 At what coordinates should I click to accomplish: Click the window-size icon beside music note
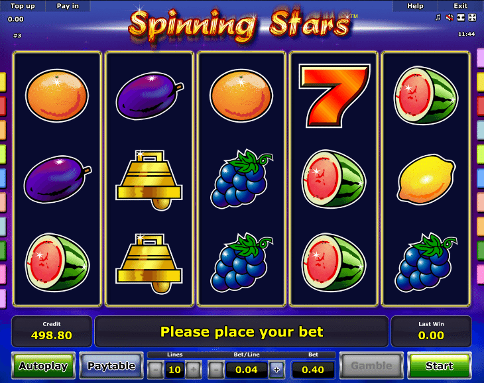[x=461, y=18]
